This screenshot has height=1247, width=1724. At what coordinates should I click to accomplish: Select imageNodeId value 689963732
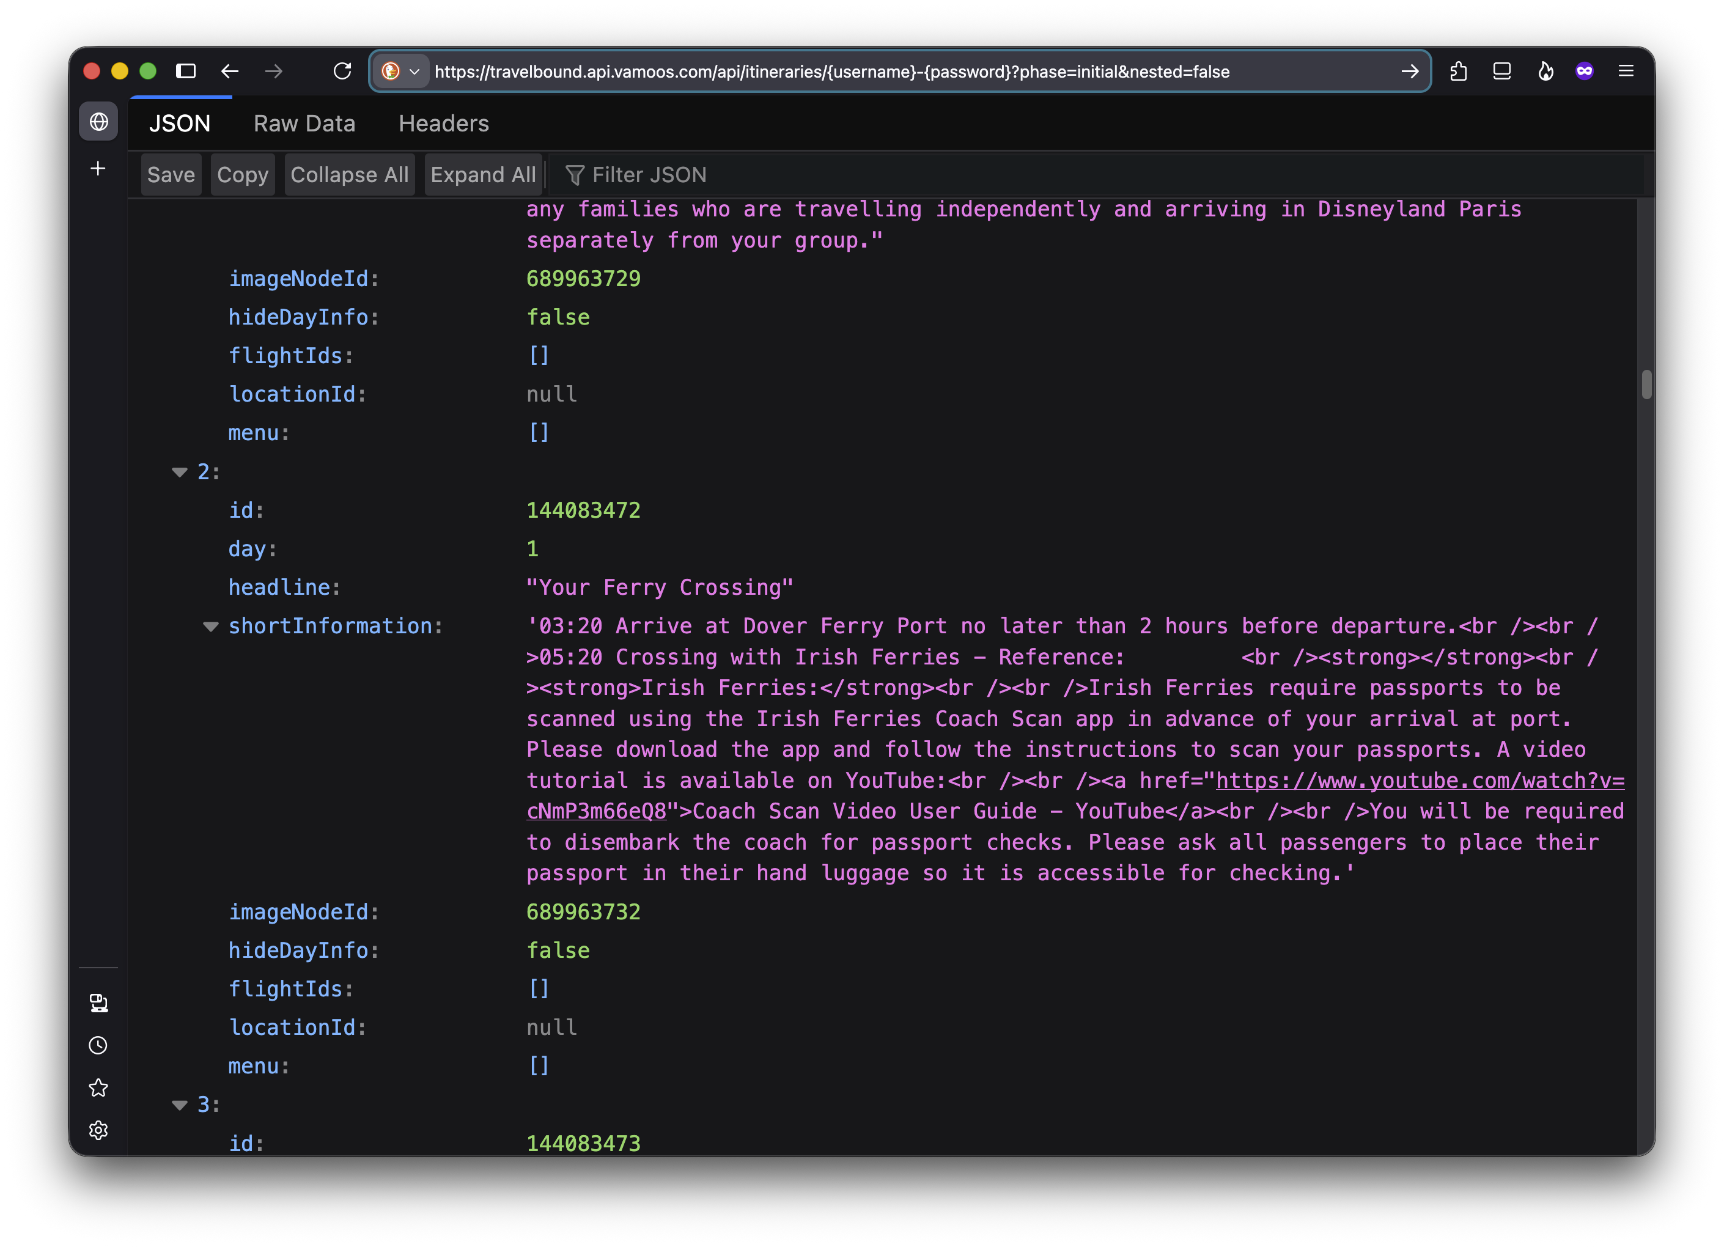click(583, 912)
